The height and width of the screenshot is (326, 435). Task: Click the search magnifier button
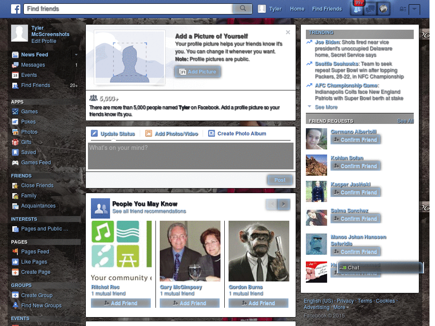pos(243,8)
